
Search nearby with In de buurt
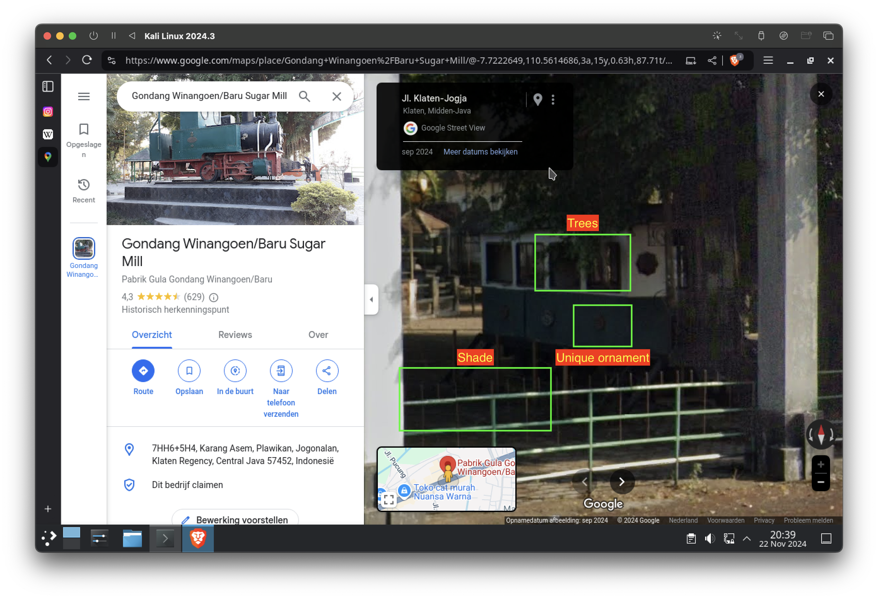pos(235,377)
